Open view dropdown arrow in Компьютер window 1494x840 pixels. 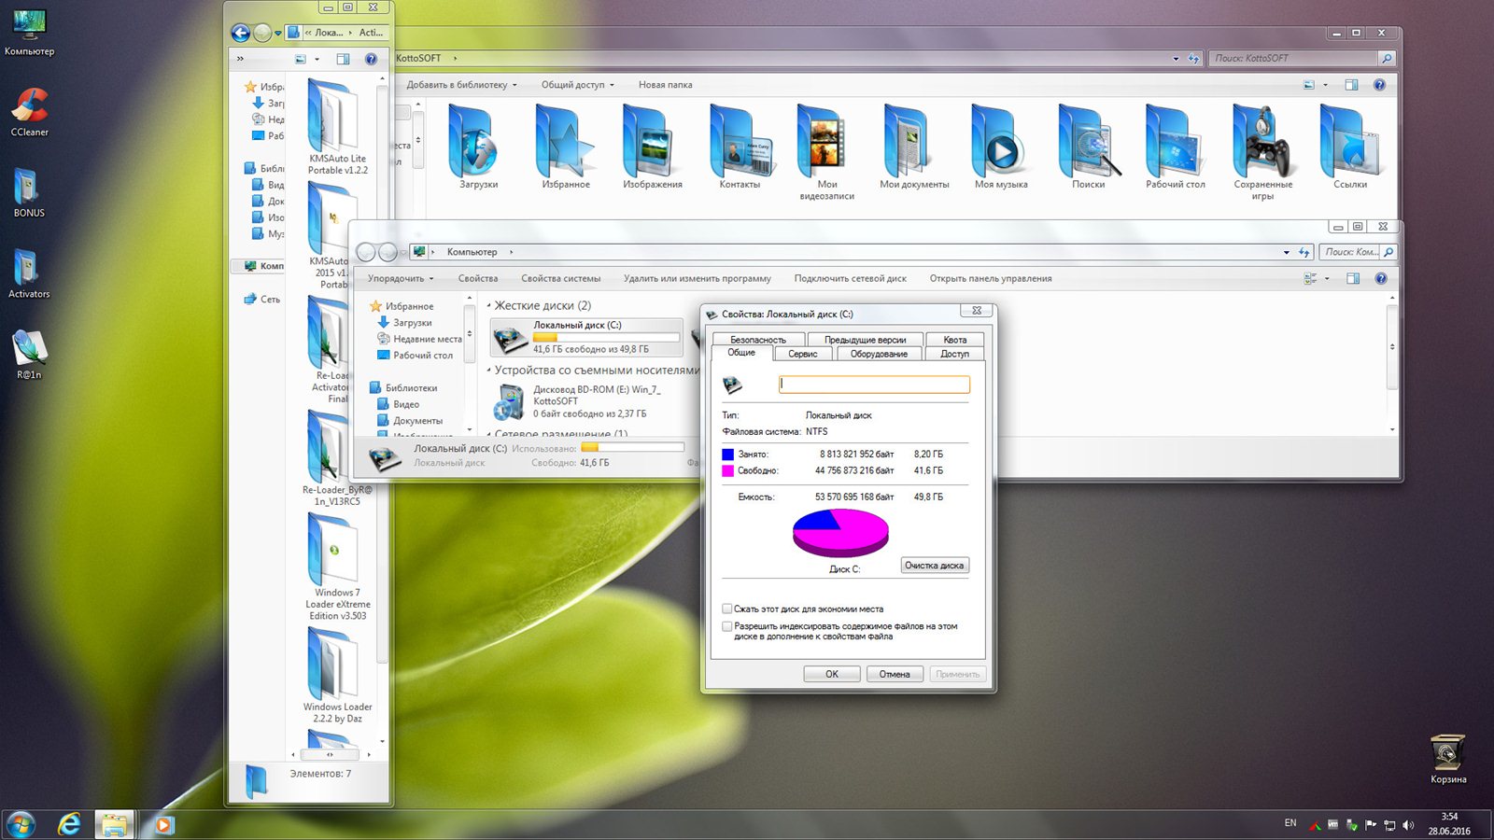(x=1327, y=278)
